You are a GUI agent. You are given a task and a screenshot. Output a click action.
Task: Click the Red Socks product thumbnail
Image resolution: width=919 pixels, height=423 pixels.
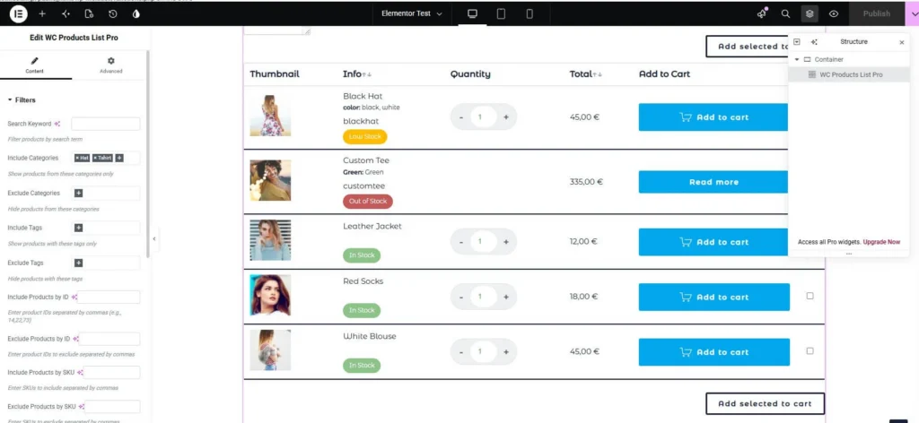(270, 295)
